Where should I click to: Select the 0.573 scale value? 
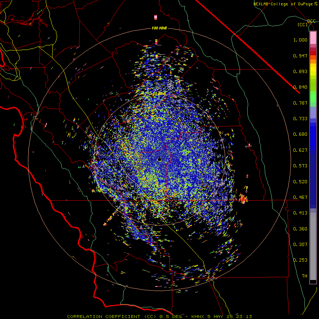tap(300, 166)
